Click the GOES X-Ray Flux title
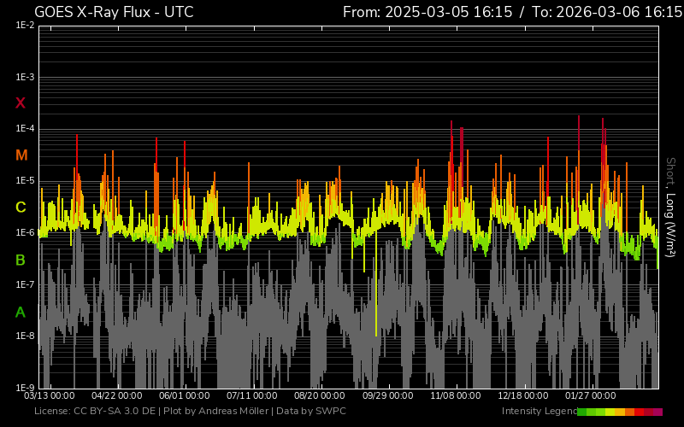The image size is (684, 427). pos(114,12)
